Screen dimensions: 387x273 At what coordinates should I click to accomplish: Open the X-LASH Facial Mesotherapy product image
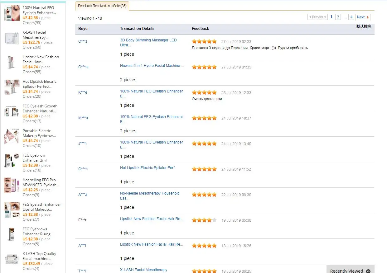click(12, 38)
